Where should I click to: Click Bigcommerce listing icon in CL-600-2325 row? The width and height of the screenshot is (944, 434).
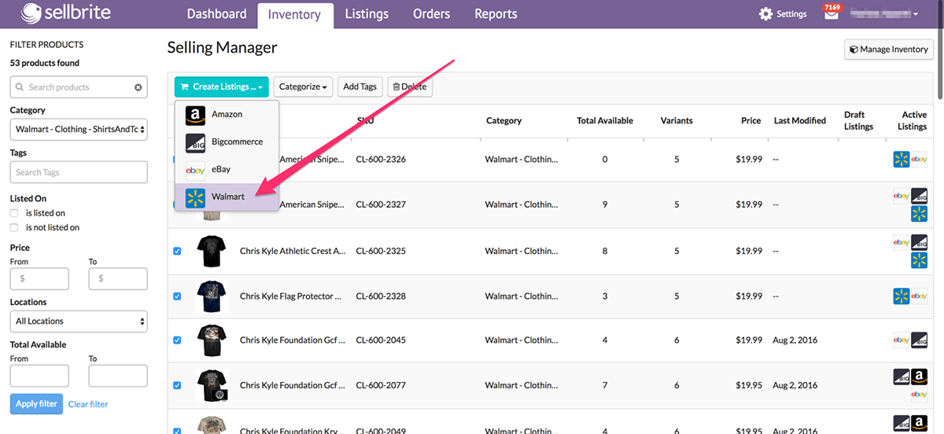(920, 242)
